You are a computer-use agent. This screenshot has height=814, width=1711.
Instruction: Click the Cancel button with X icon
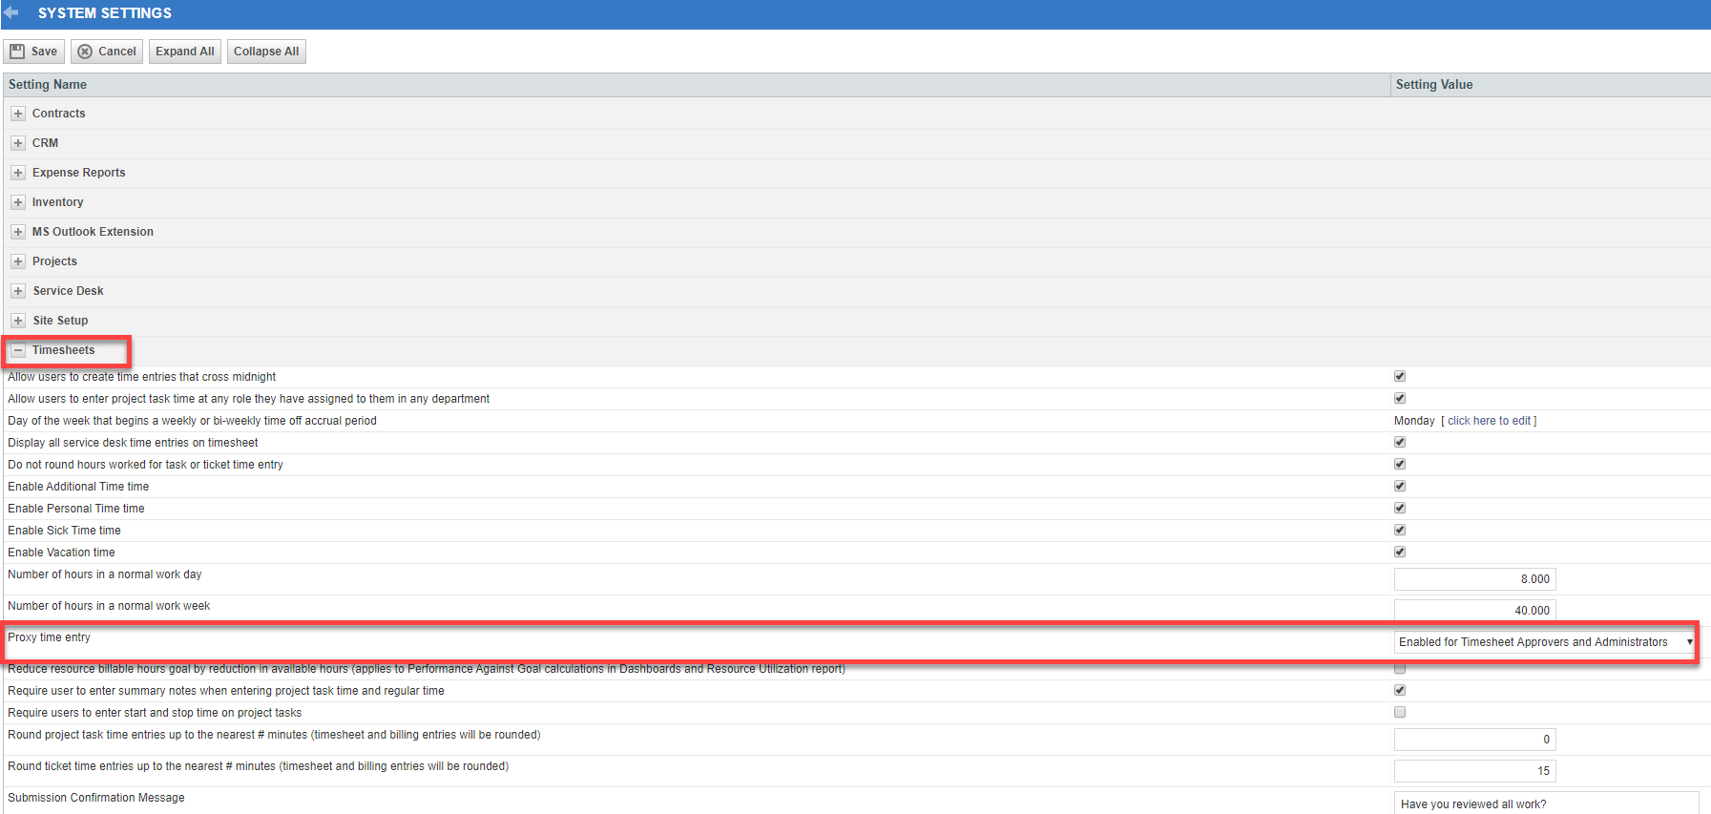107,52
